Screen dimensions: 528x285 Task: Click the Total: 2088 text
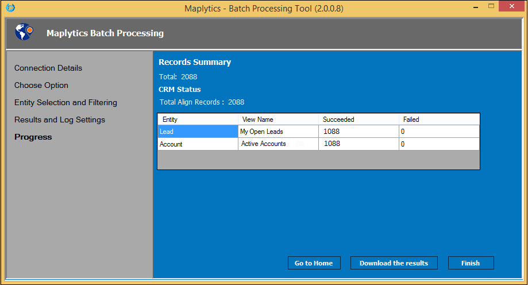pos(178,77)
